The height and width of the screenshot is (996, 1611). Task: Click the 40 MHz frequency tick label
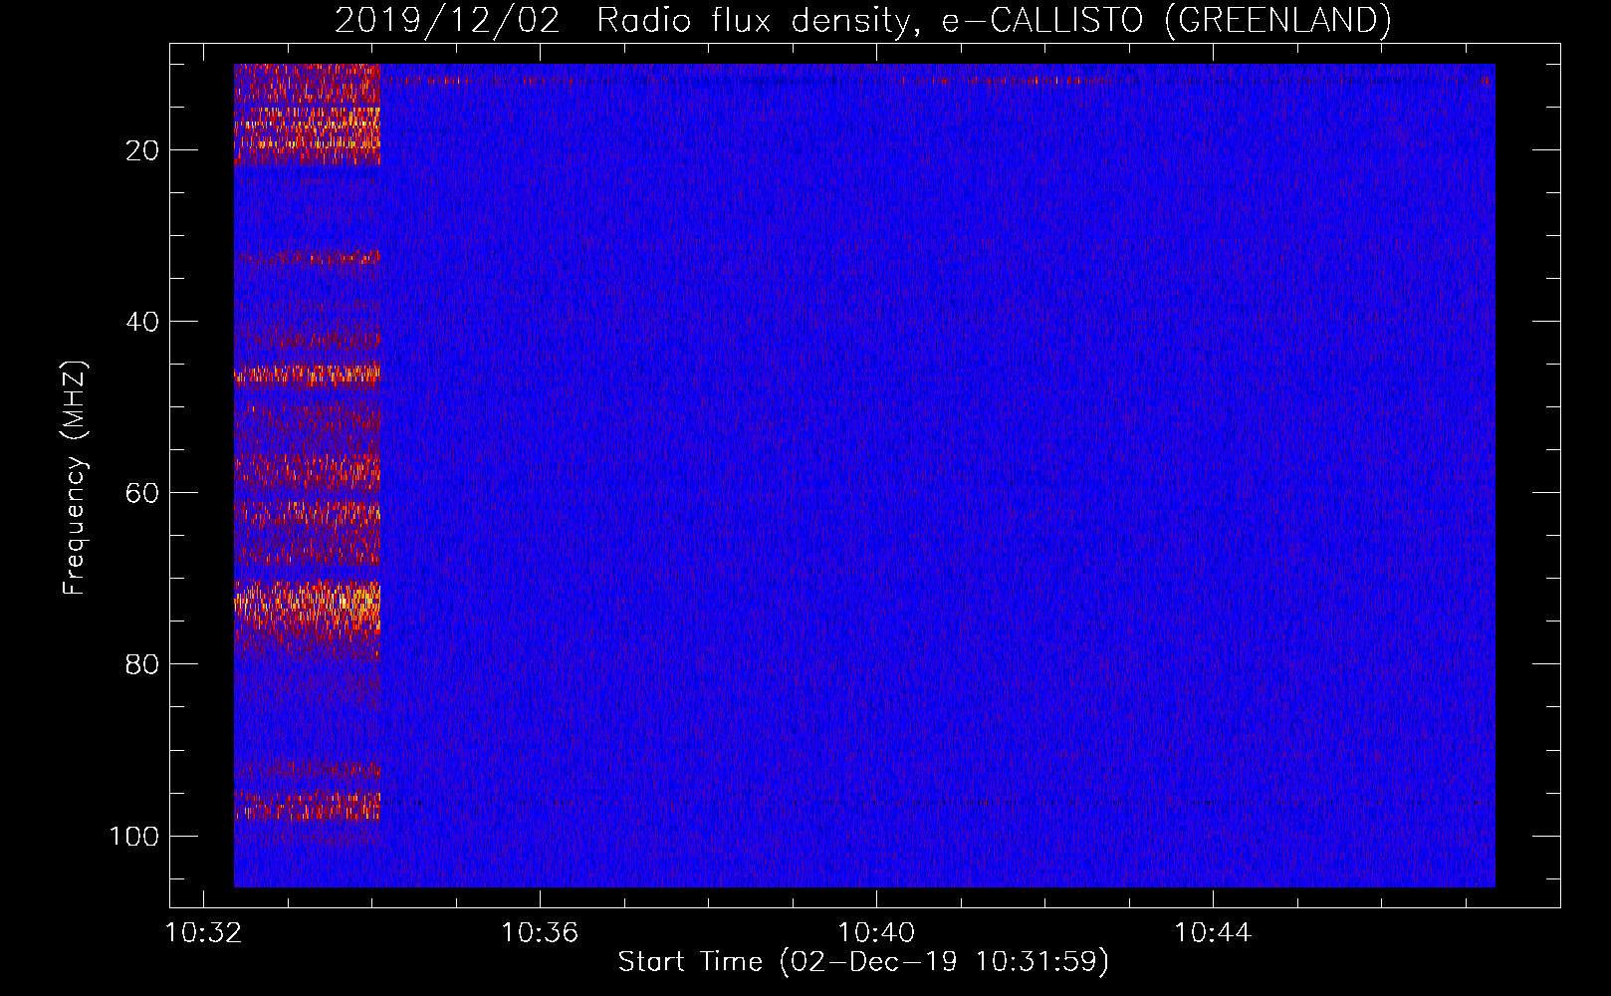click(142, 322)
